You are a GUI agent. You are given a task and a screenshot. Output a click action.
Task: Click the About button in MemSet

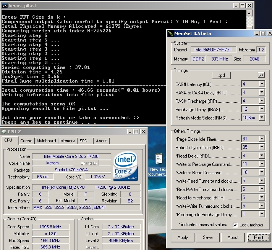pyautogui.click(x=233, y=237)
